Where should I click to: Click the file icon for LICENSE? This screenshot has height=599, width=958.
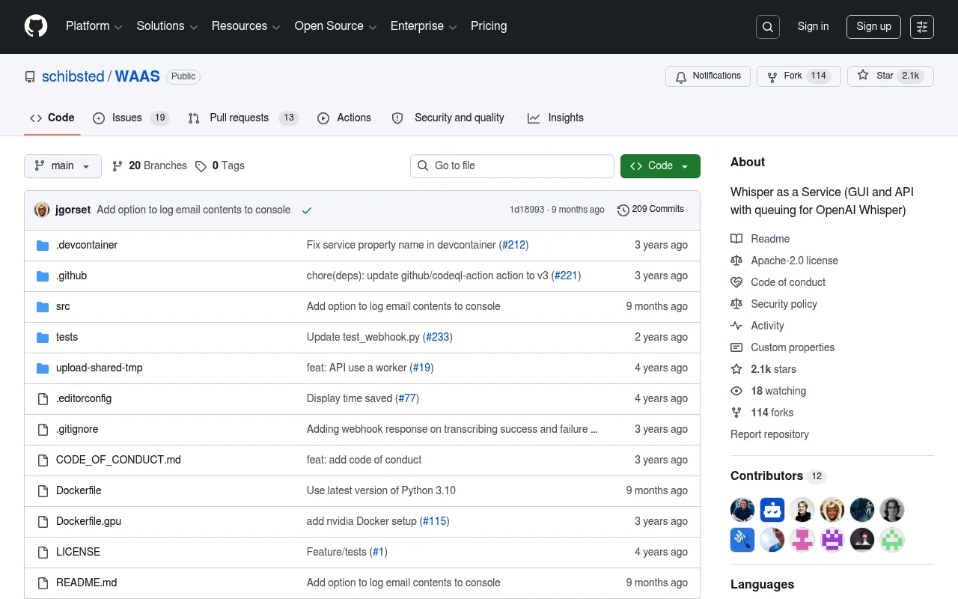pyautogui.click(x=43, y=552)
